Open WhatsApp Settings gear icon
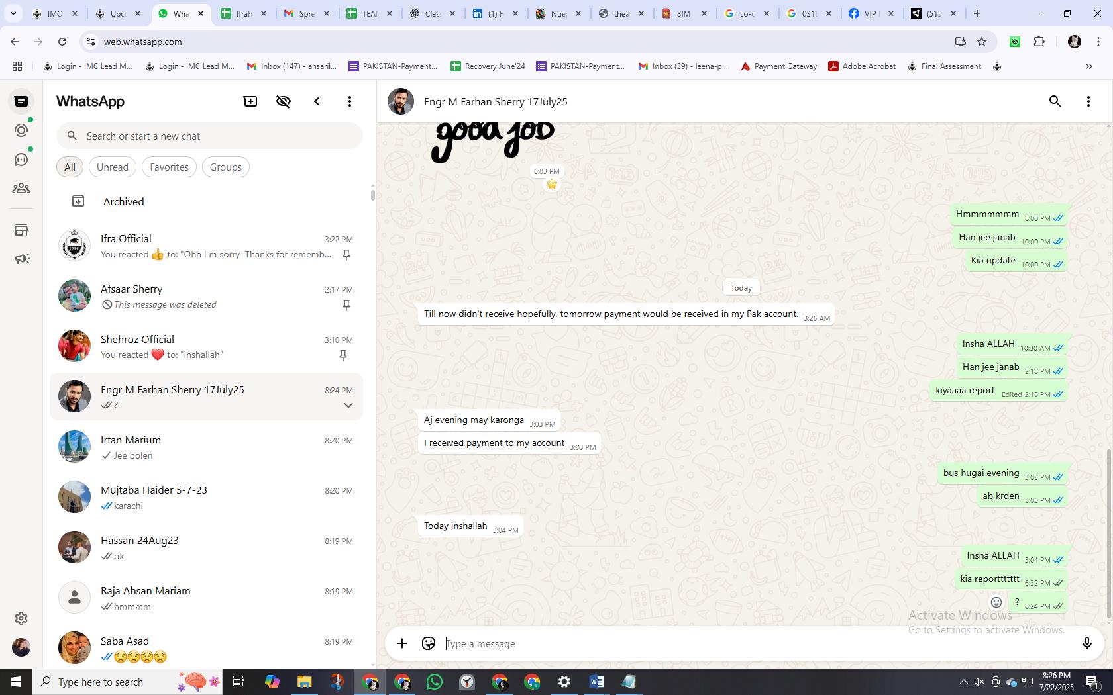1113x695 pixels. click(21, 618)
